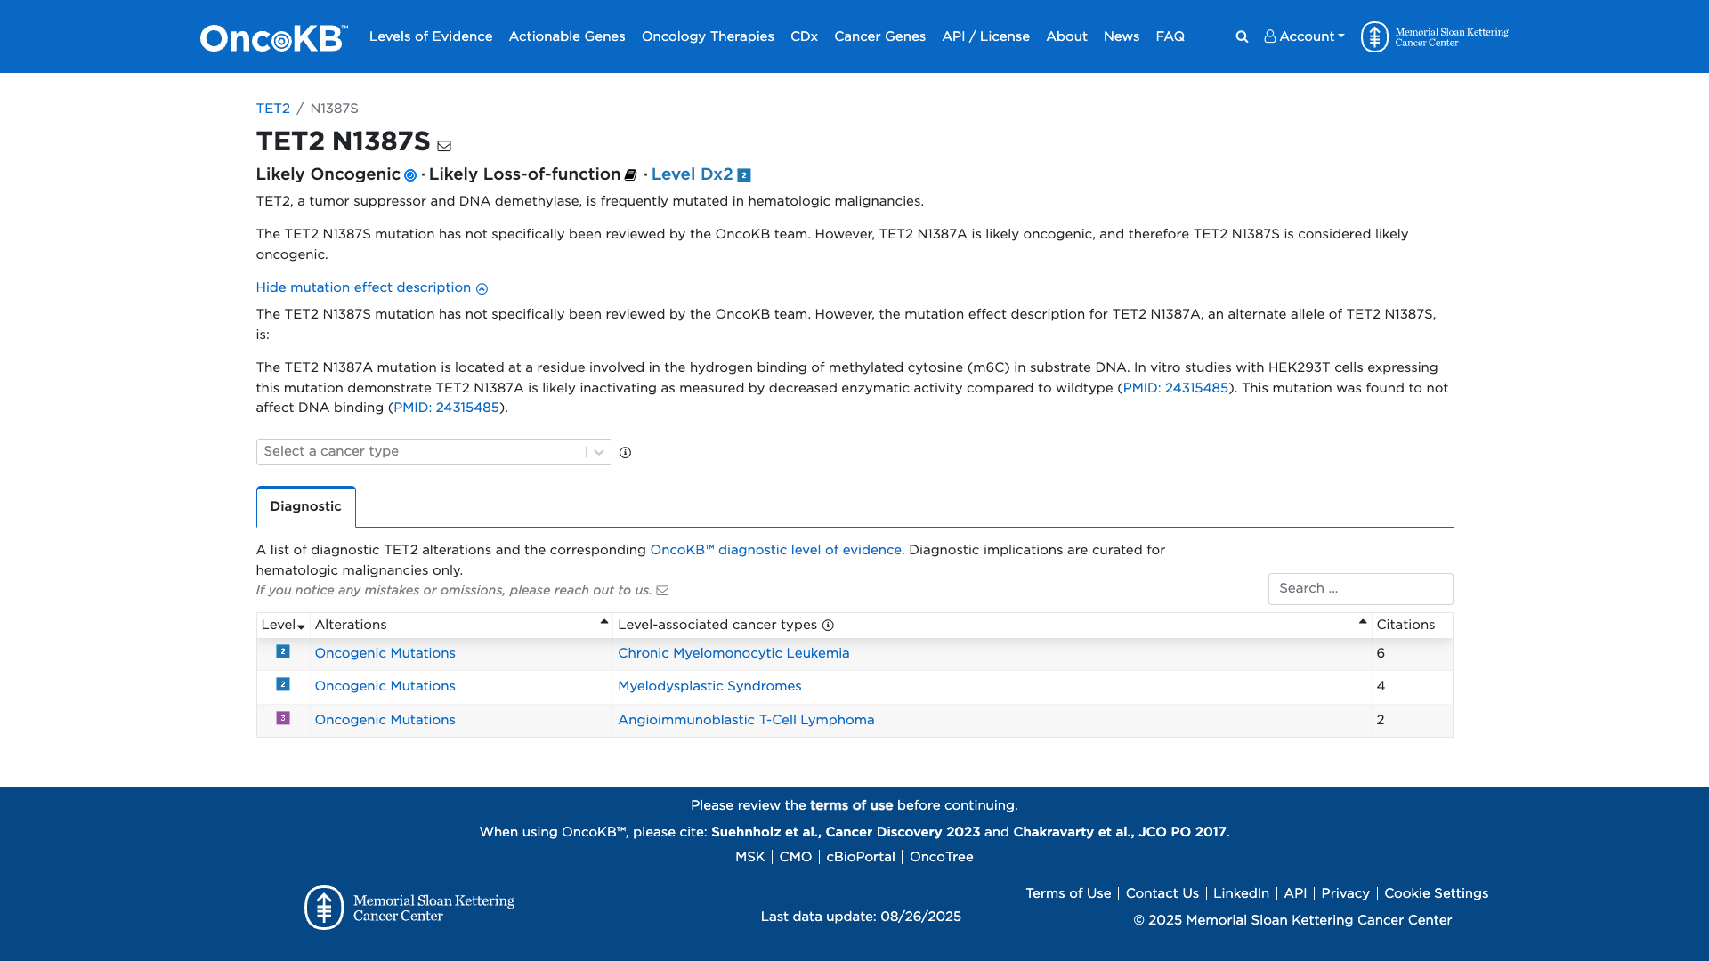Click the OncoKB logo in header
Screen dimensions: 1709x961
click(x=273, y=37)
